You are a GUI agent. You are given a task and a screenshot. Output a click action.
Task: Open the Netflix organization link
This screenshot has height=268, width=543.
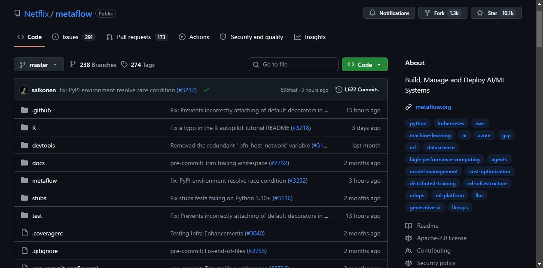pos(37,14)
